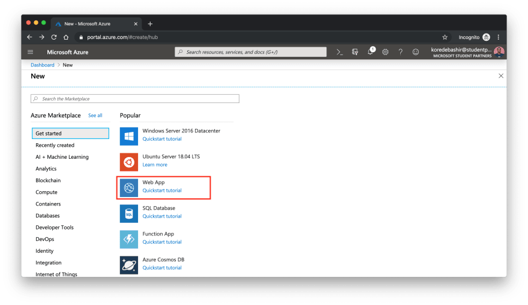Viewport: 528px width, 305px height.
Task: Select the DevOps category
Action: click(45, 240)
